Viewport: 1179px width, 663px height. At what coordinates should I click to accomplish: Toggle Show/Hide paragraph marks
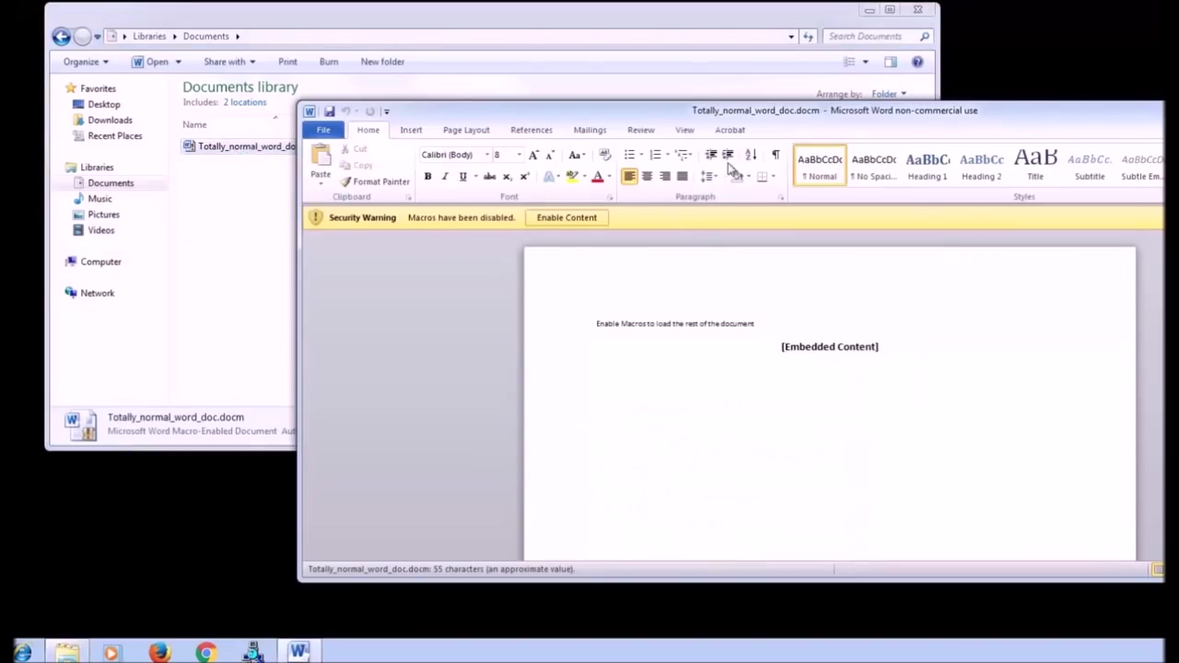[x=776, y=155]
